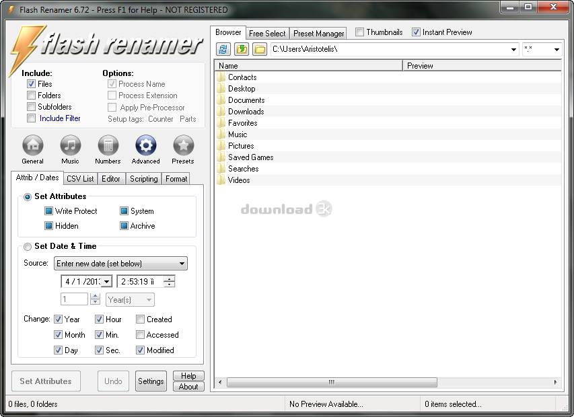574x417 pixels.
Task: Click the time input field
Action: pyautogui.click(x=141, y=282)
